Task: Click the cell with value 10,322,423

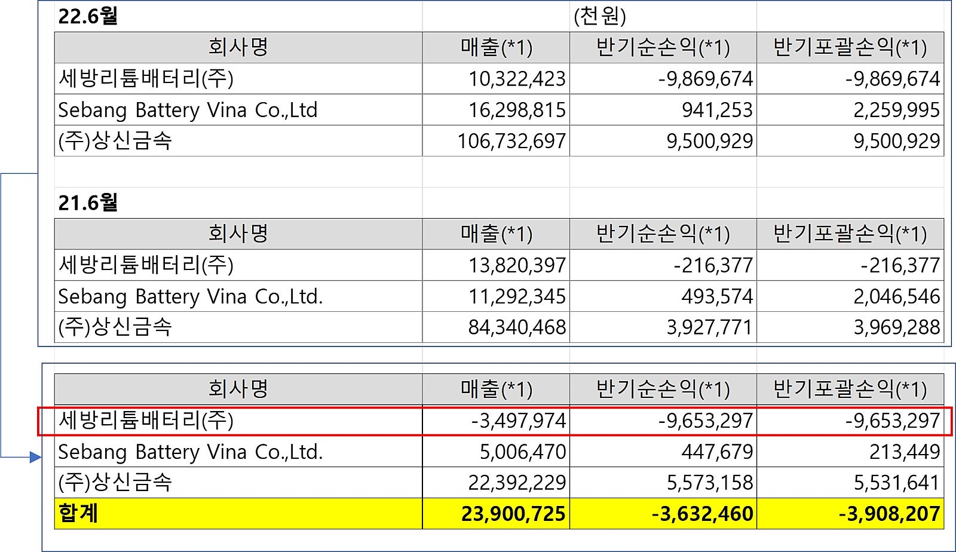Action: (x=496, y=79)
